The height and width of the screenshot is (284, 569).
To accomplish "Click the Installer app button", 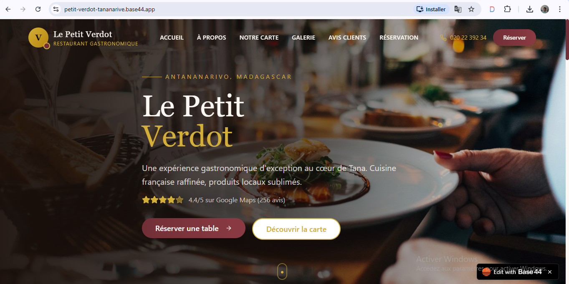I will [432, 9].
